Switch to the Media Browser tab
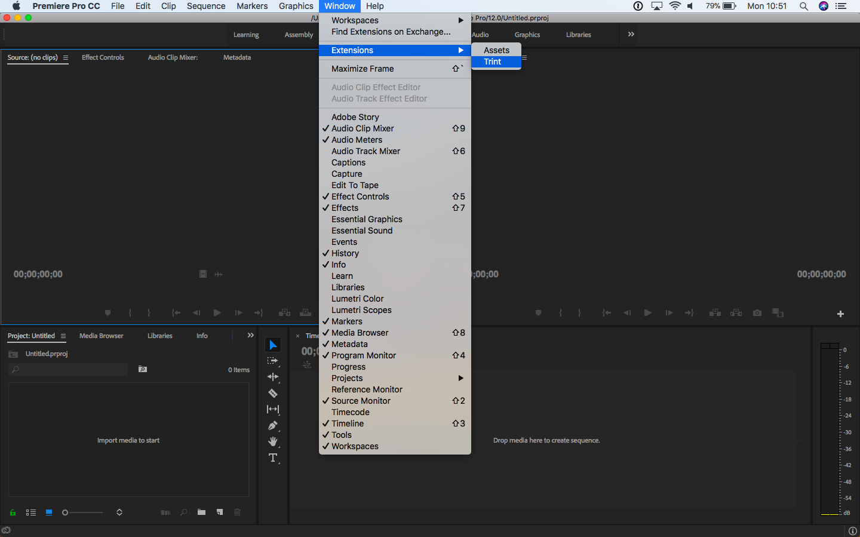The image size is (860, 537). (x=101, y=335)
